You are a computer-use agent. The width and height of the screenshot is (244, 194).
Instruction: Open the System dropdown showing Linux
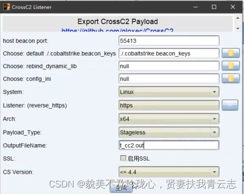point(169,92)
